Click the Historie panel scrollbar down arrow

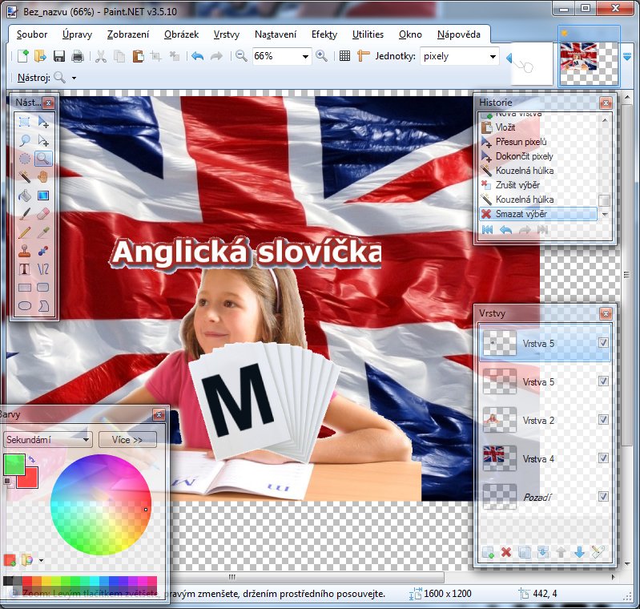click(605, 215)
